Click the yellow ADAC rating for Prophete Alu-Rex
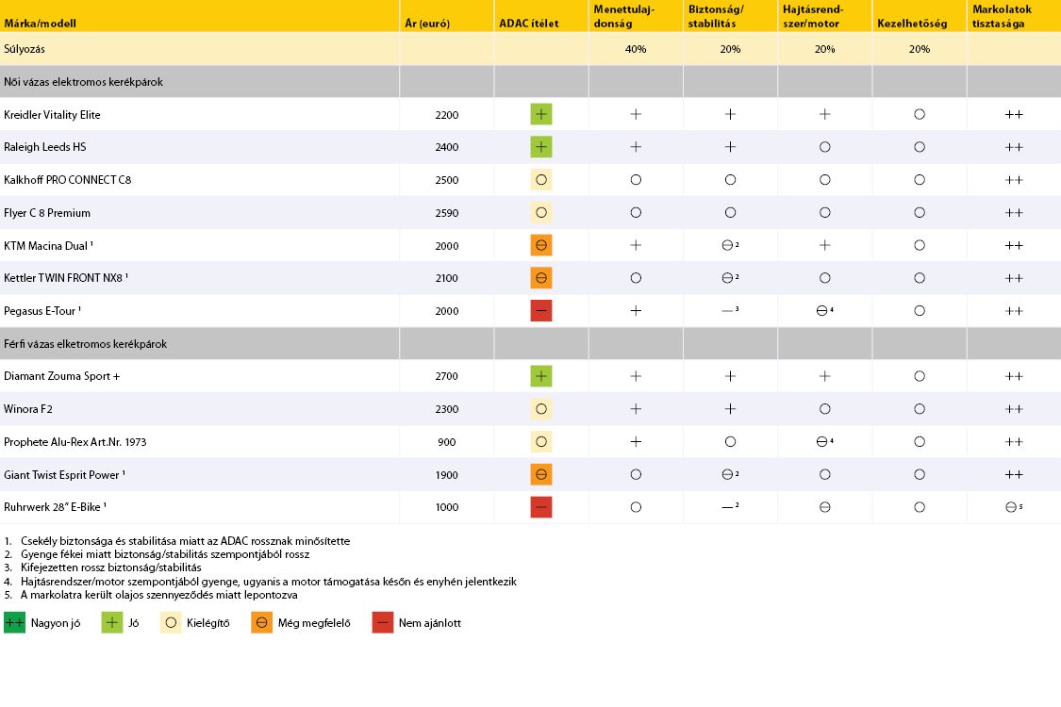 541,442
